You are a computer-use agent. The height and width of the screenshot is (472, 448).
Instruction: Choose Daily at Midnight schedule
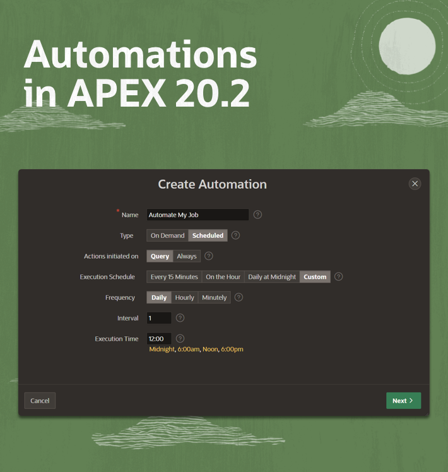(272, 277)
